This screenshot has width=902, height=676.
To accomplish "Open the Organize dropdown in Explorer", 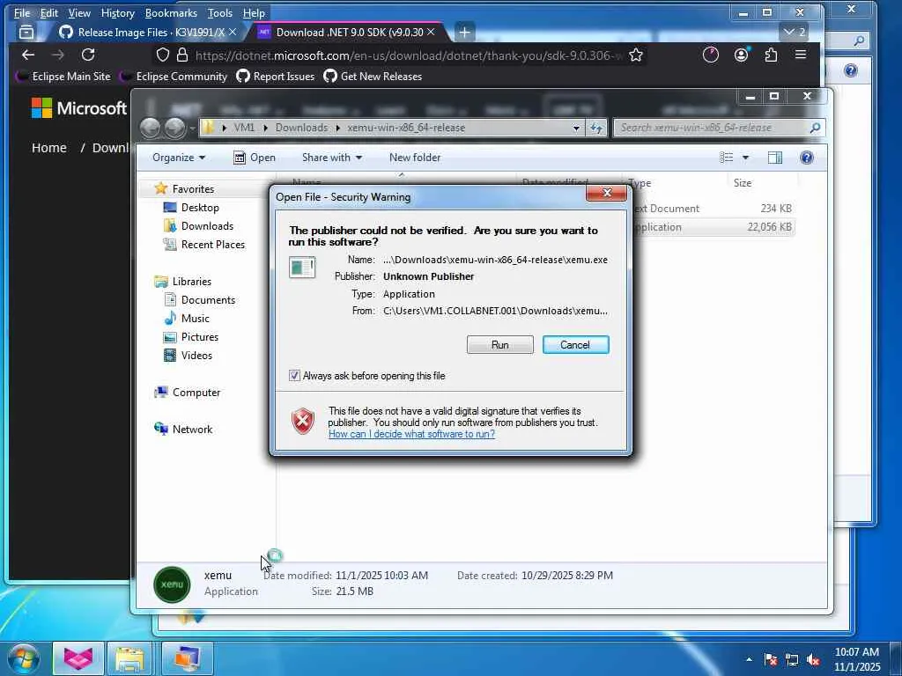I will coord(178,158).
